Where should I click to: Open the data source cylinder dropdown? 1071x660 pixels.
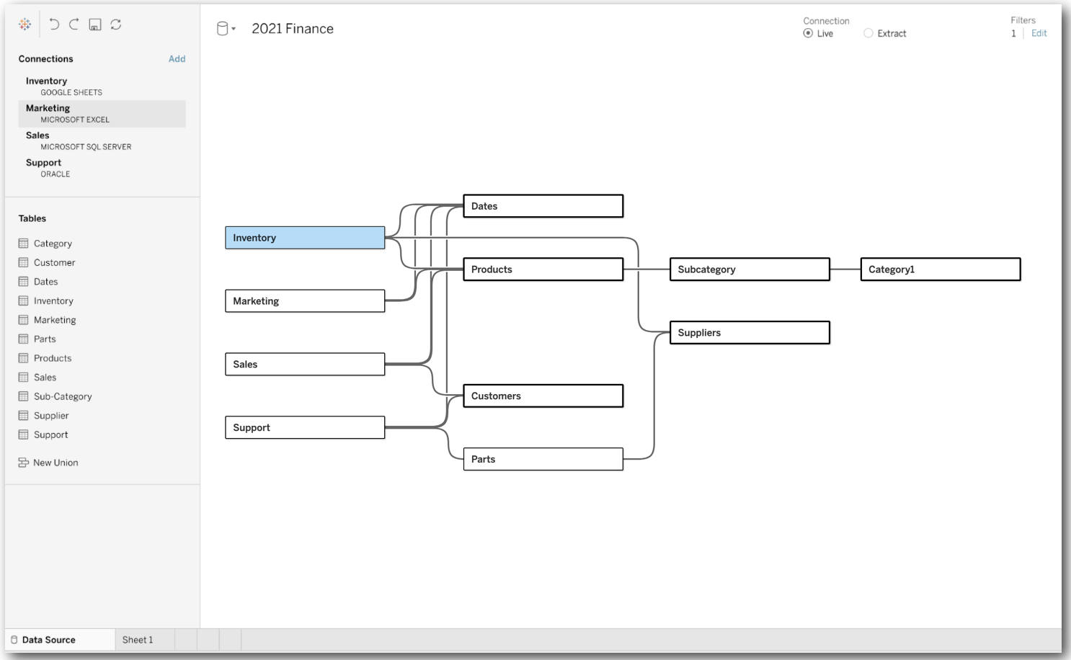coord(226,29)
